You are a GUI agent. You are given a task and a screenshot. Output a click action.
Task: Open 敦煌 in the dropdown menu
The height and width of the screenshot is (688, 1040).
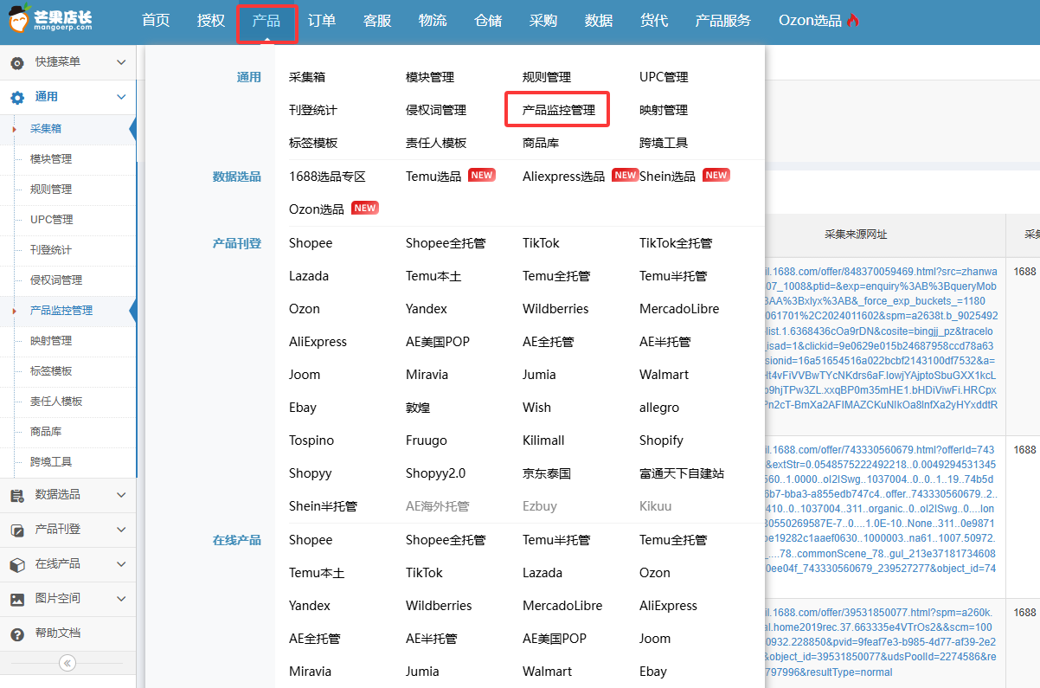(x=418, y=408)
